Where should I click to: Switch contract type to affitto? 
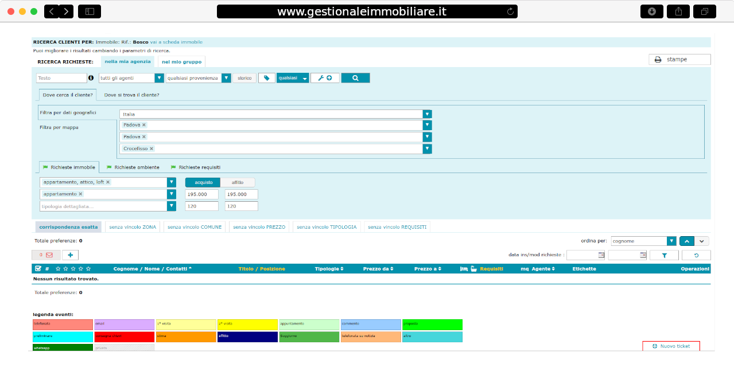[x=238, y=182]
